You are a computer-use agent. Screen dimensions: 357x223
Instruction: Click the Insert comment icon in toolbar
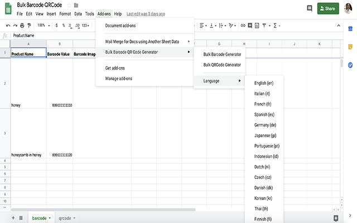click(x=250, y=26)
